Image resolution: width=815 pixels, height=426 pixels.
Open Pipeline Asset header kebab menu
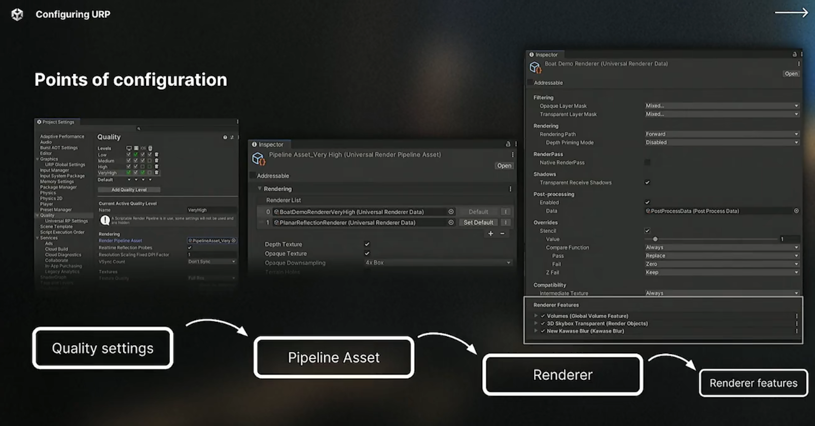tap(513, 155)
